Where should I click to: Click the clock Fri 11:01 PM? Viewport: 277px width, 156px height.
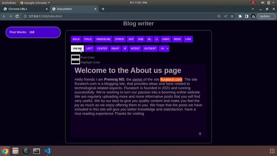[x=138, y=3]
